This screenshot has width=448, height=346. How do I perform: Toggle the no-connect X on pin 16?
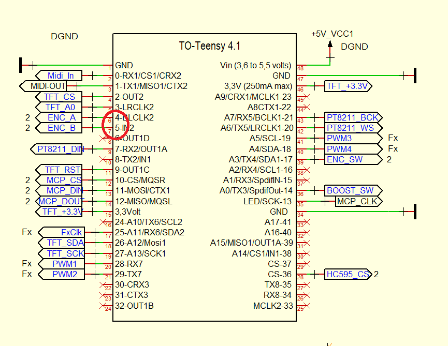point(102,223)
